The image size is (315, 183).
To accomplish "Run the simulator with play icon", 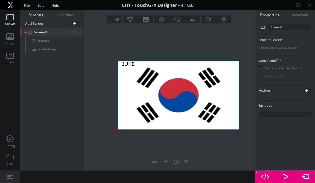I will 285,177.
